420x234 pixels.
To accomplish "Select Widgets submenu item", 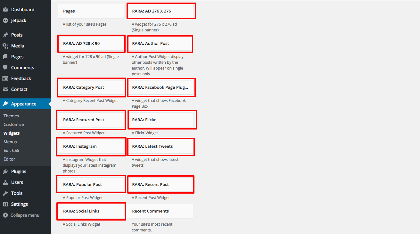I will pos(12,133).
